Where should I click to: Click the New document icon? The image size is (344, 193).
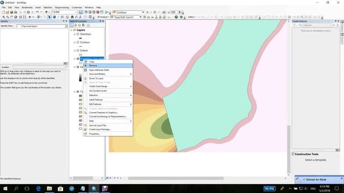point(4,12)
